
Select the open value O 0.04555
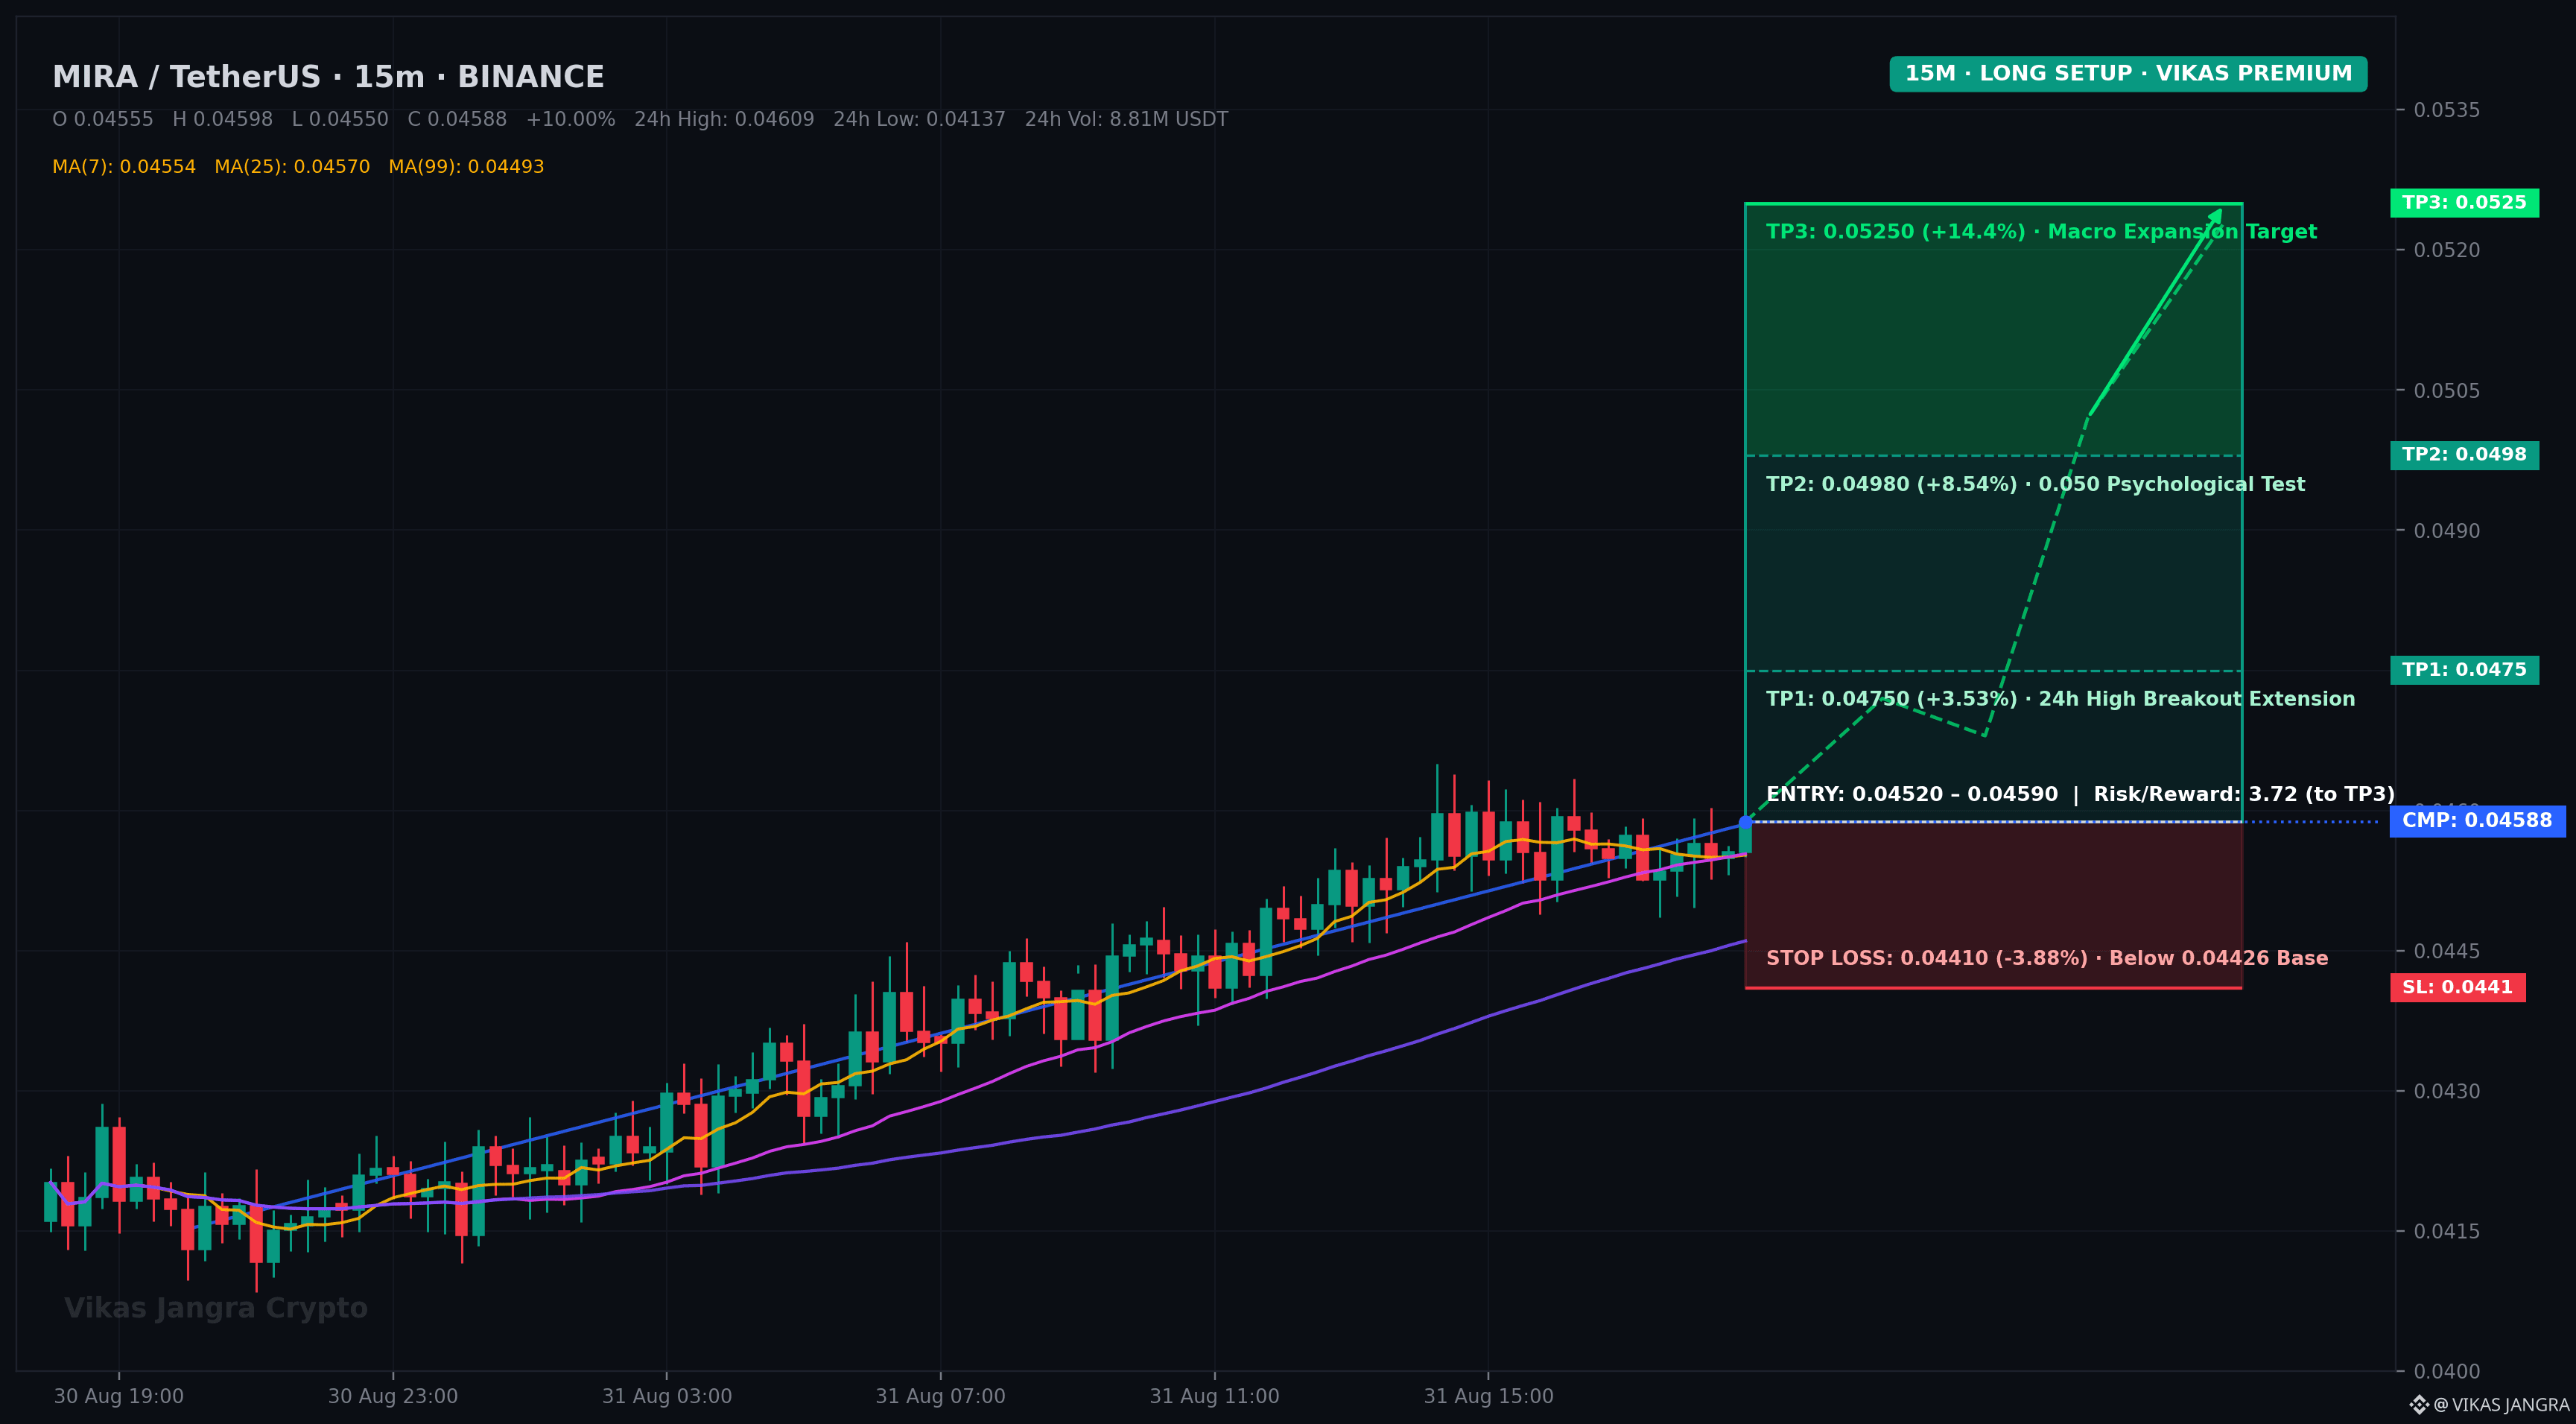click(x=103, y=120)
